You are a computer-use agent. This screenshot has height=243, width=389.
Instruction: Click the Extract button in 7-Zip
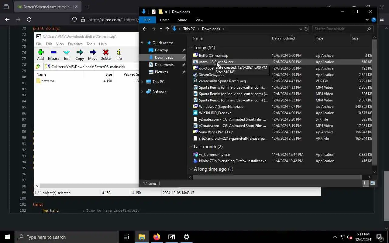[53, 55]
